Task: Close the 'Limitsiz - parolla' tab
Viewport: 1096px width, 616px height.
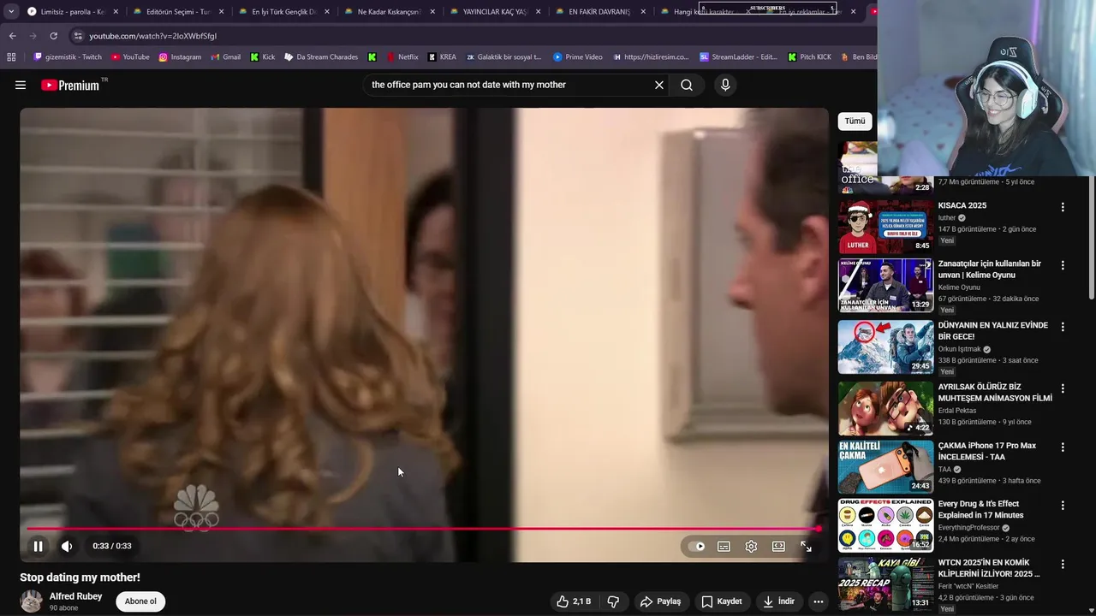Action: click(115, 12)
